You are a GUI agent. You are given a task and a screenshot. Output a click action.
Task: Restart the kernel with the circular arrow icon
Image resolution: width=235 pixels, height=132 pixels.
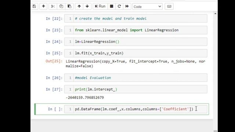[119, 6]
